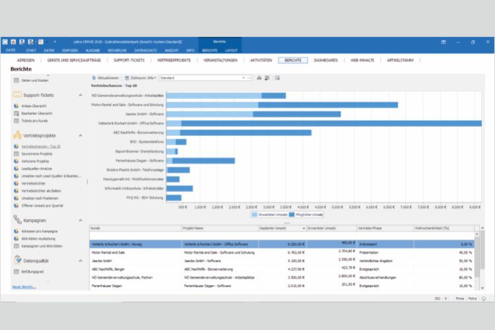Image resolution: width=495 pixels, height=330 pixels.
Task: Go to the DASHBOARDS section
Action: pos(326,60)
